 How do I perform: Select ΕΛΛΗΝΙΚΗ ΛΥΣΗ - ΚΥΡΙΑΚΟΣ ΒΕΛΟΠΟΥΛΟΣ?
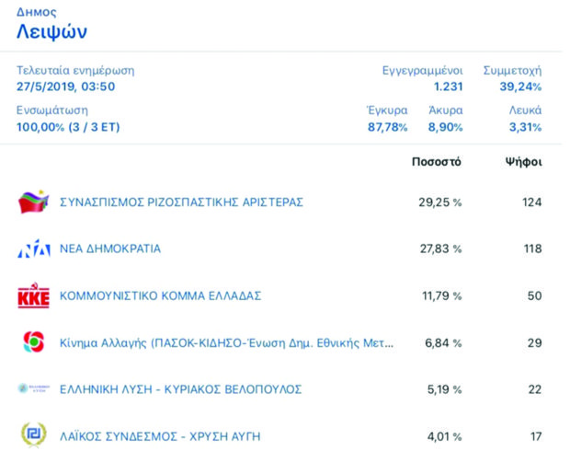click(180, 389)
